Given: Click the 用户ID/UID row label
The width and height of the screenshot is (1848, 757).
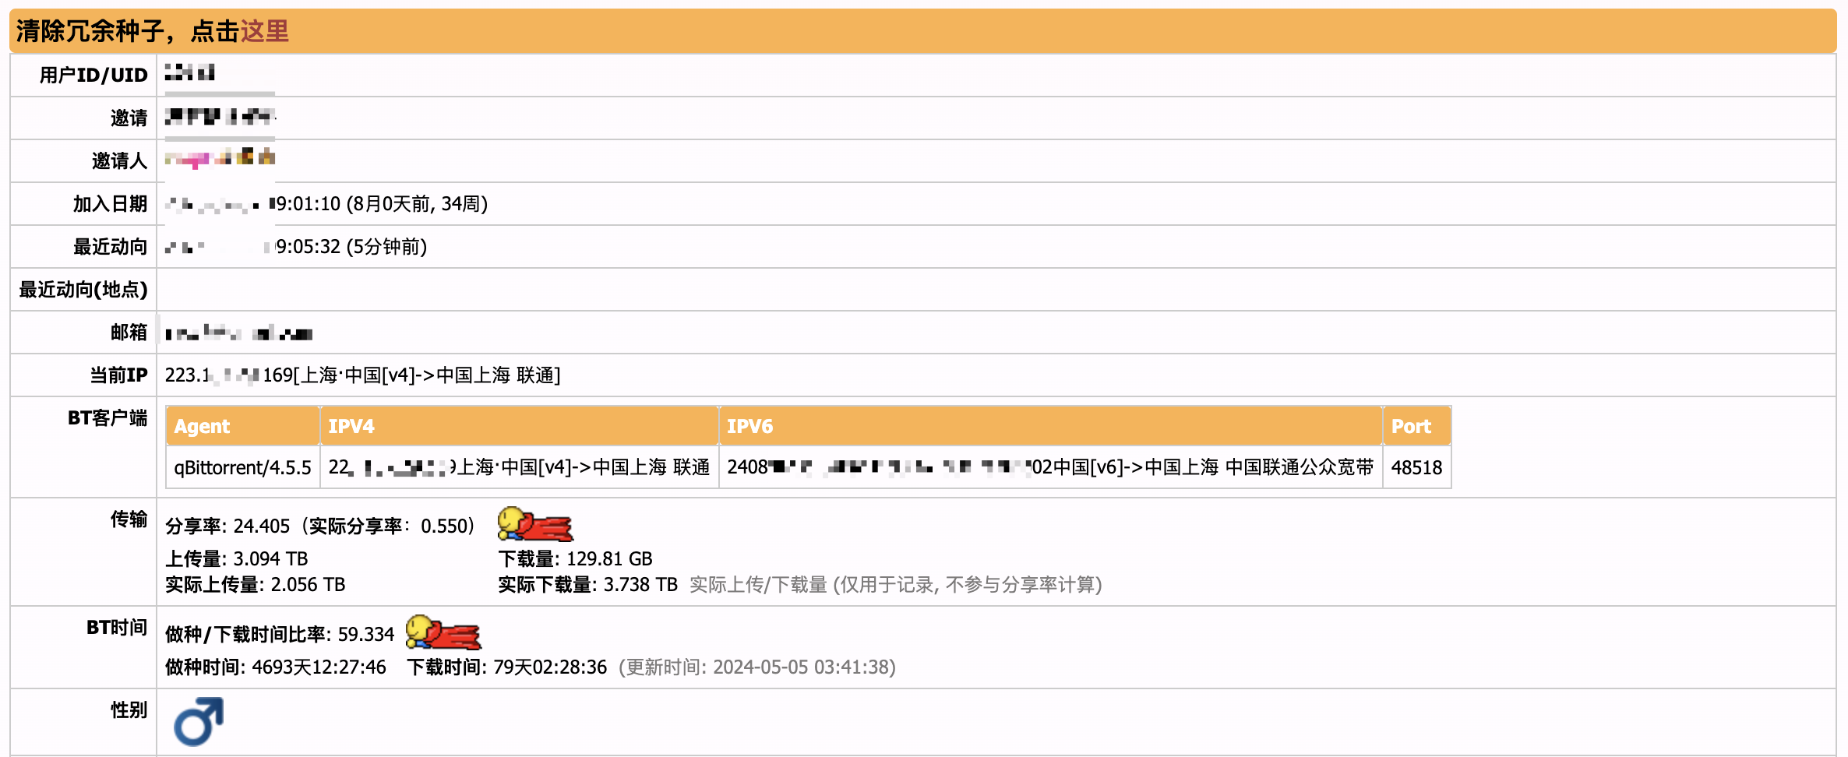Looking at the screenshot, I should [93, 76].
